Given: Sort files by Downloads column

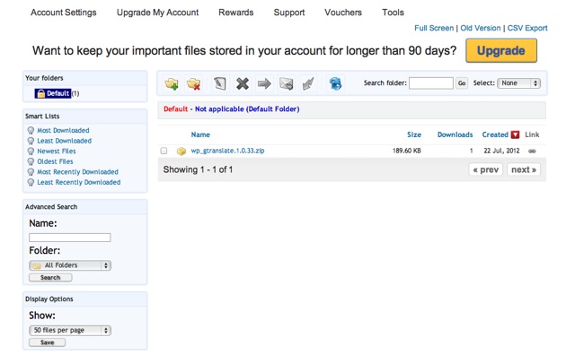Looking at the screenshot, I should point(456,134).
